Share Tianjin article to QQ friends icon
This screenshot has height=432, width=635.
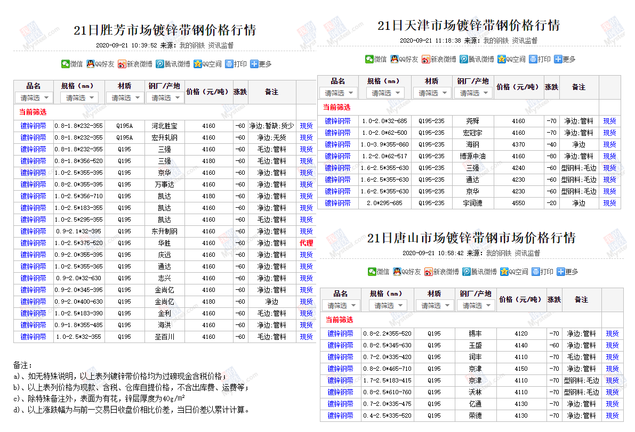(394, 59)
